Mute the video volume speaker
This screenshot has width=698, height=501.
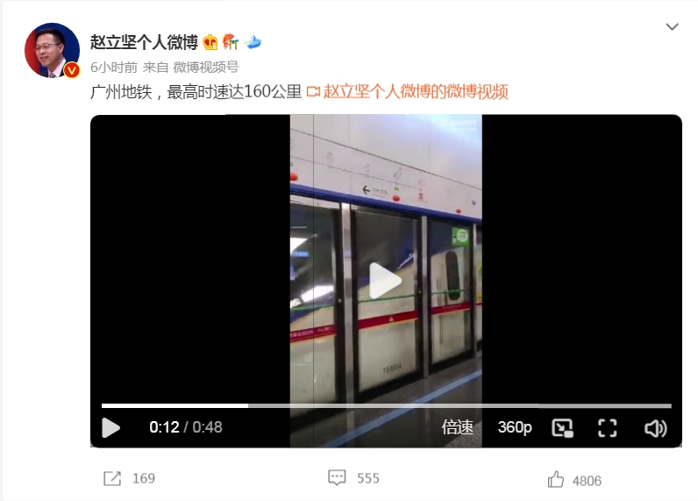pos(656,428)
